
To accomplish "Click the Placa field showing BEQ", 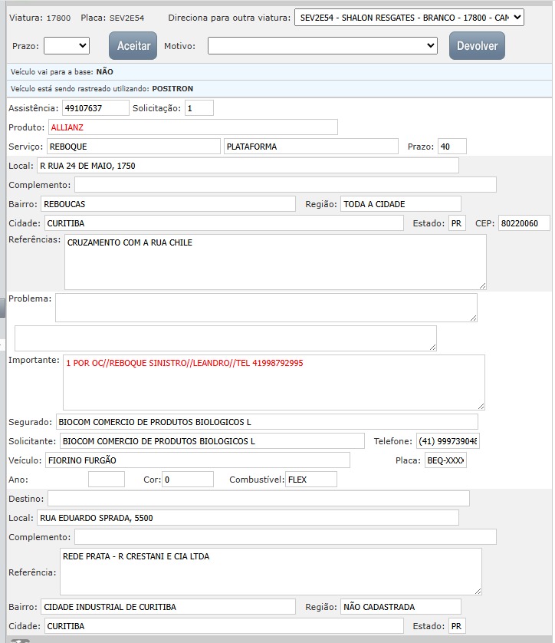I will point(445,460).
